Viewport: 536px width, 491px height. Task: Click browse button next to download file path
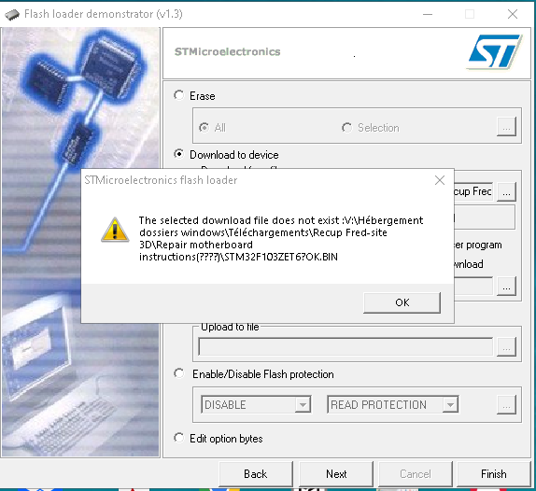[x=506, y=191]
